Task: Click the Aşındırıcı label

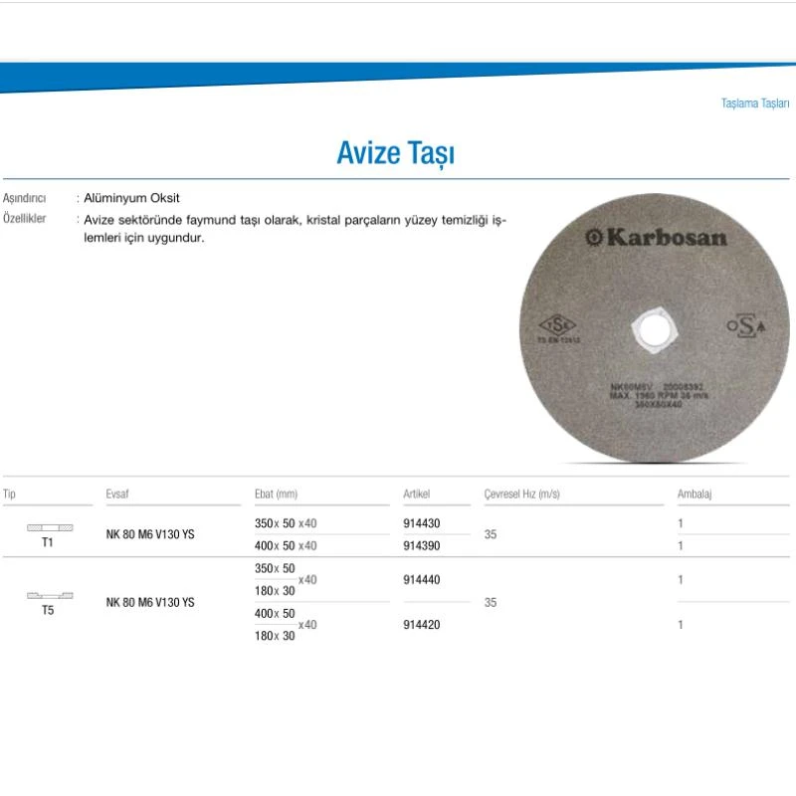Action: pyautogui.click(x=24, y=198)
